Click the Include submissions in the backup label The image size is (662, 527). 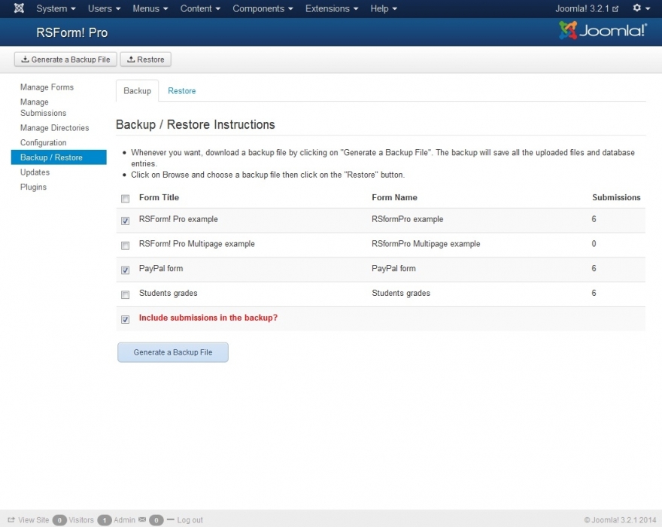[208, 318]
